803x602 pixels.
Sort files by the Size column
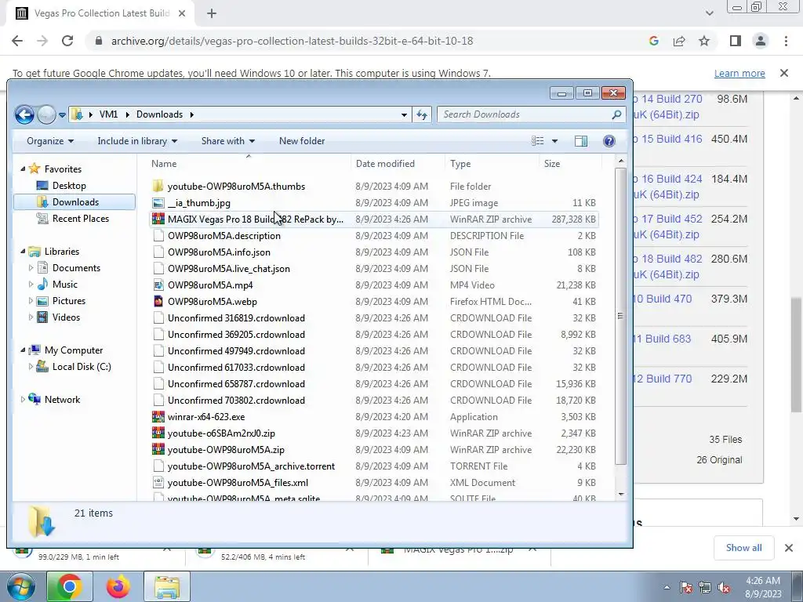pyautogui.click(x=569, y=164)
